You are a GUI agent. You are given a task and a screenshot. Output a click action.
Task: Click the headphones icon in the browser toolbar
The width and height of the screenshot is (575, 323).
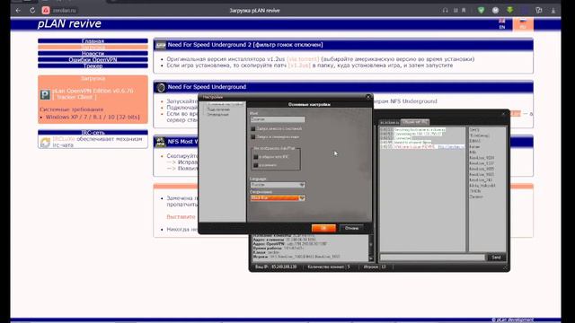[x=446, y=11]
